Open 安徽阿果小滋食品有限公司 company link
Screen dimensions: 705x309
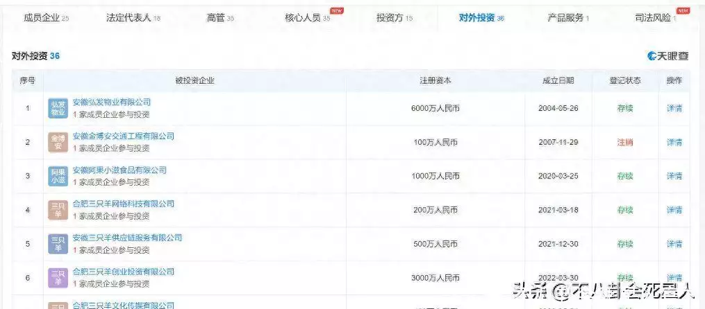(119, 170)
